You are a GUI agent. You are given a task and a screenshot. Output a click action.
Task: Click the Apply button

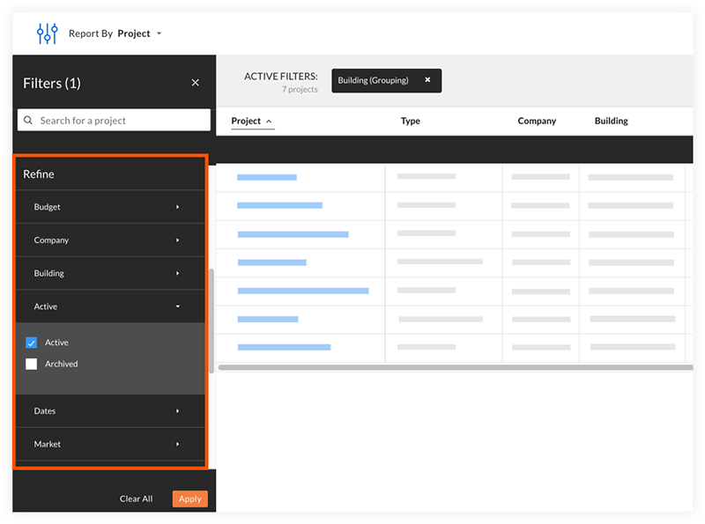(189, 498)
